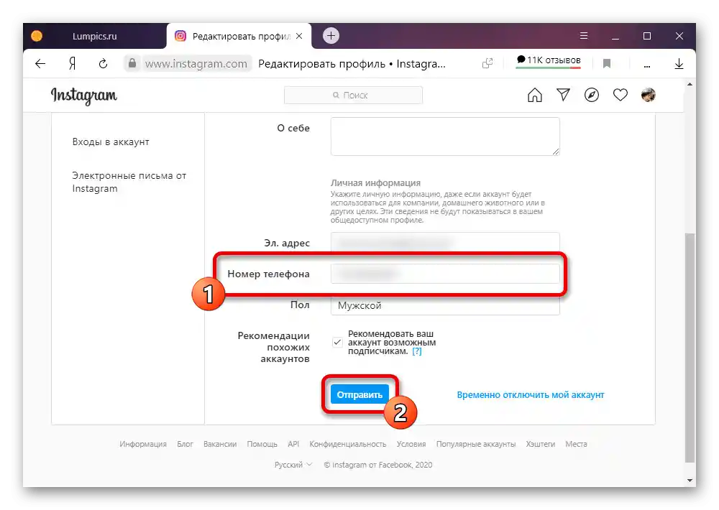The image size is (719, 510).
Task: Click the browser bookmark icon
Action: (607, 64)
